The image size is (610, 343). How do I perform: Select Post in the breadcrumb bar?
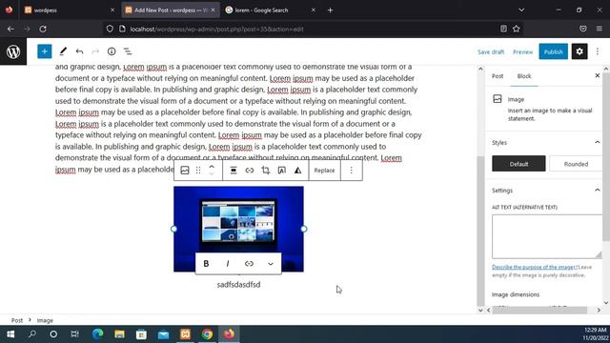[x=17, y=320]
